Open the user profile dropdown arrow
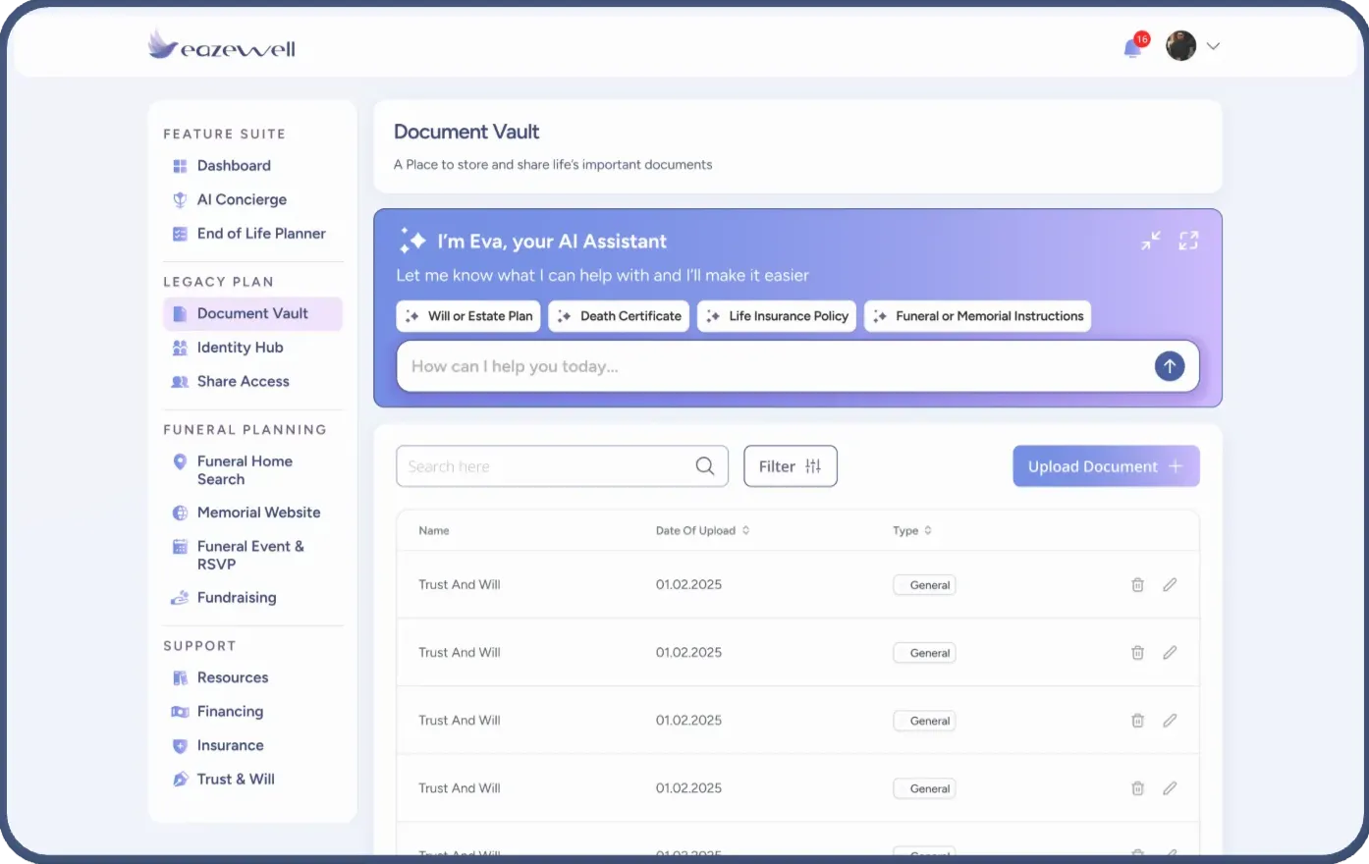 coord(1213,46)
